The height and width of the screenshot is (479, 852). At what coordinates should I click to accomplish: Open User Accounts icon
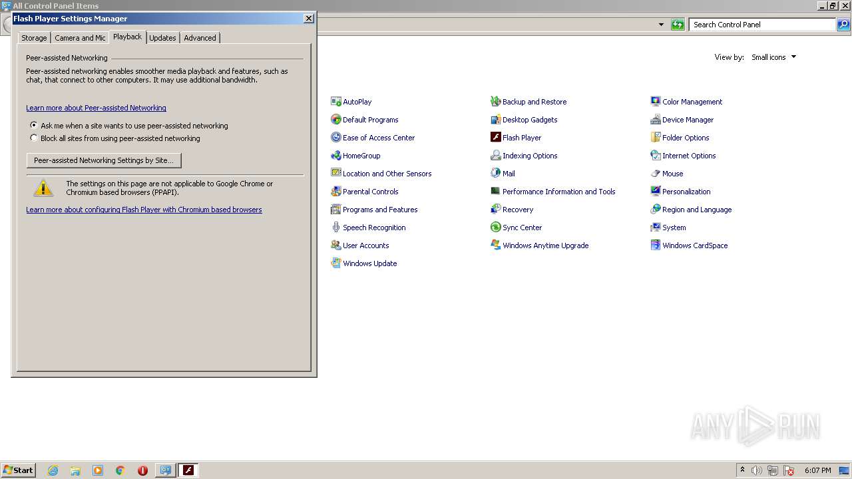click(x=359, y=245)
